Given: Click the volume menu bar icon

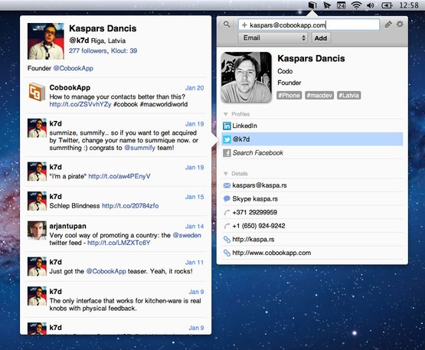Looking at the screenshot, I should click(371, 5).
